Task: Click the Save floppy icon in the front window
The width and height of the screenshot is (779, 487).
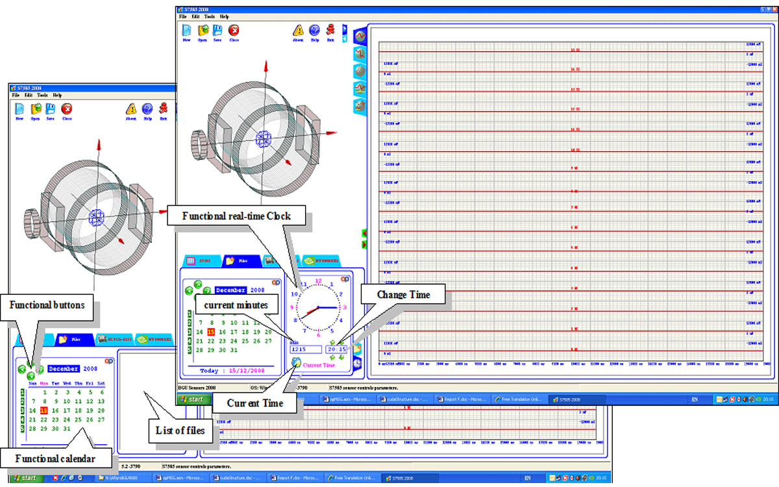Action: coord(217,30)
